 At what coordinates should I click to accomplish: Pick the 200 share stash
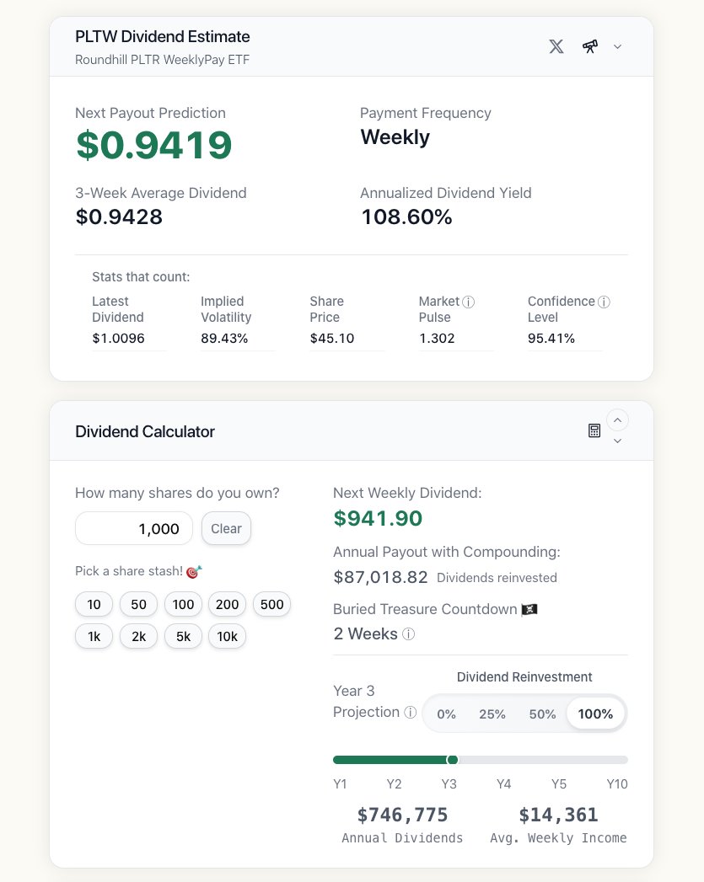pyautogui.click(x=228, y=604)
